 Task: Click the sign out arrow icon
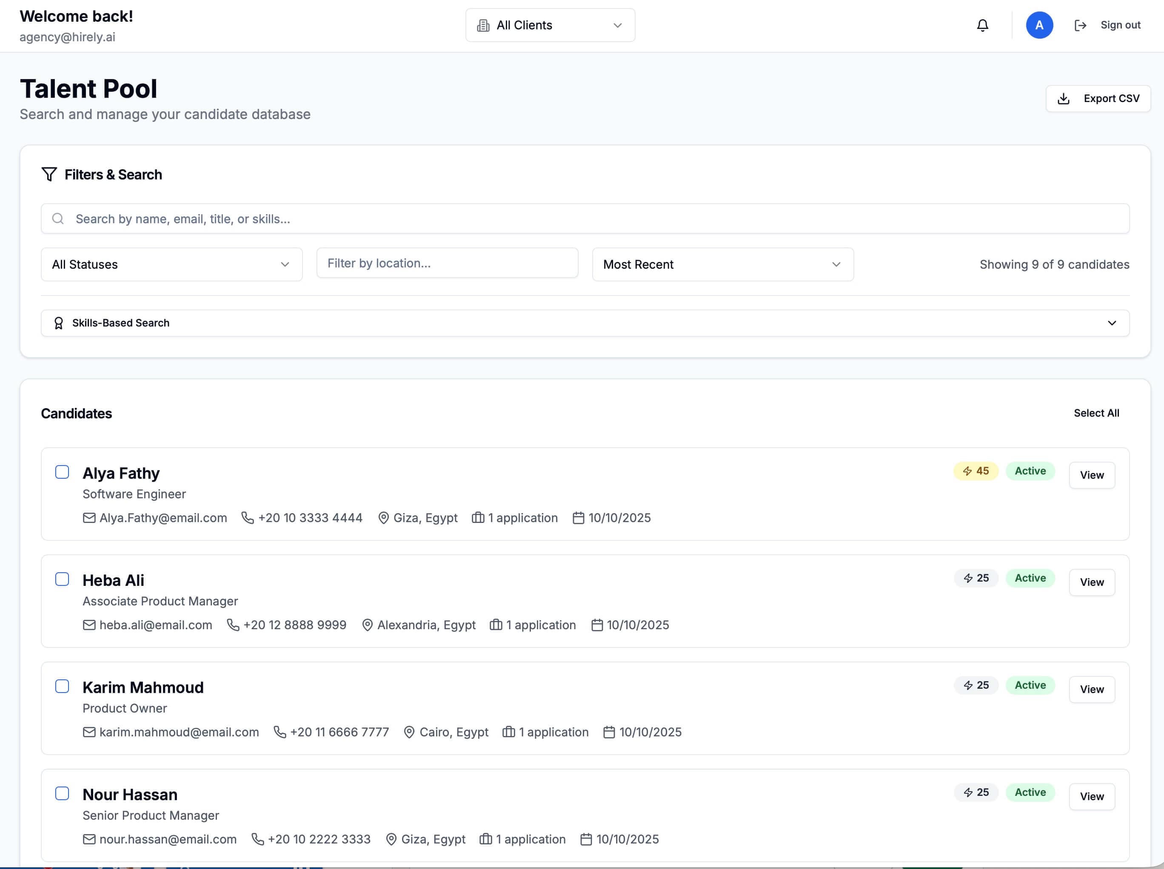1080,25
